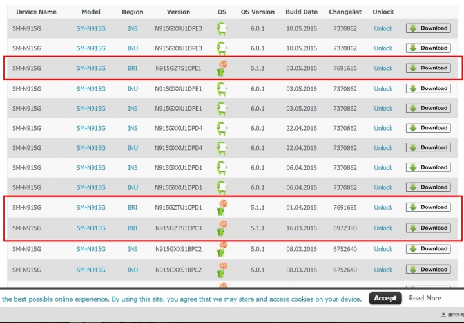Click the Lollipop OS icon in INU N915GXXS1BPC2 row

[x=222, y=270]
